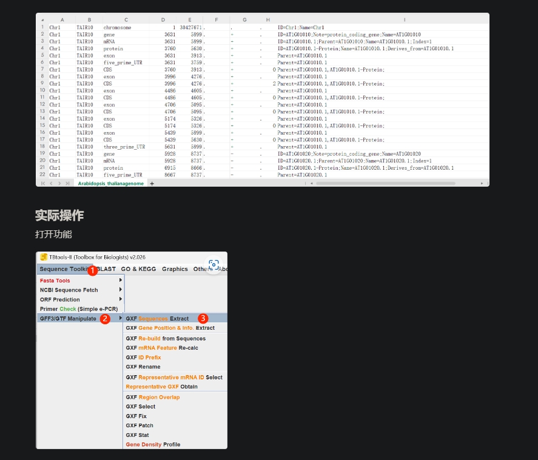This screenshot has height=460, width=538.
Task: Expand NCBI Sequence Fetch submenu
Action: (x=120, y=290)
